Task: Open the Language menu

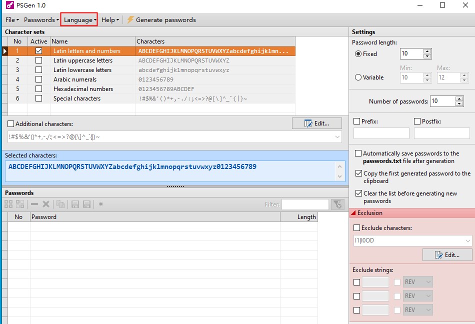Action: [79, 20]
